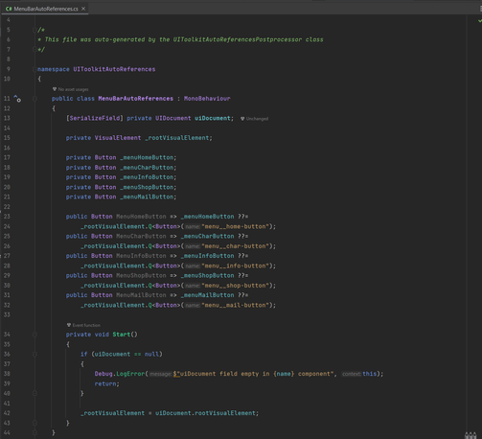
Task: Collapse the namespace UIToolkitAutoReferences fold marker
Action: pos(34,69)
